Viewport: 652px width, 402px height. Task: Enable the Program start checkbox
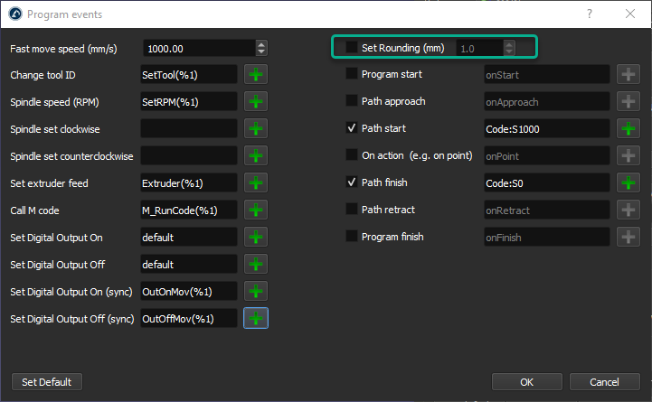(352, 74)
